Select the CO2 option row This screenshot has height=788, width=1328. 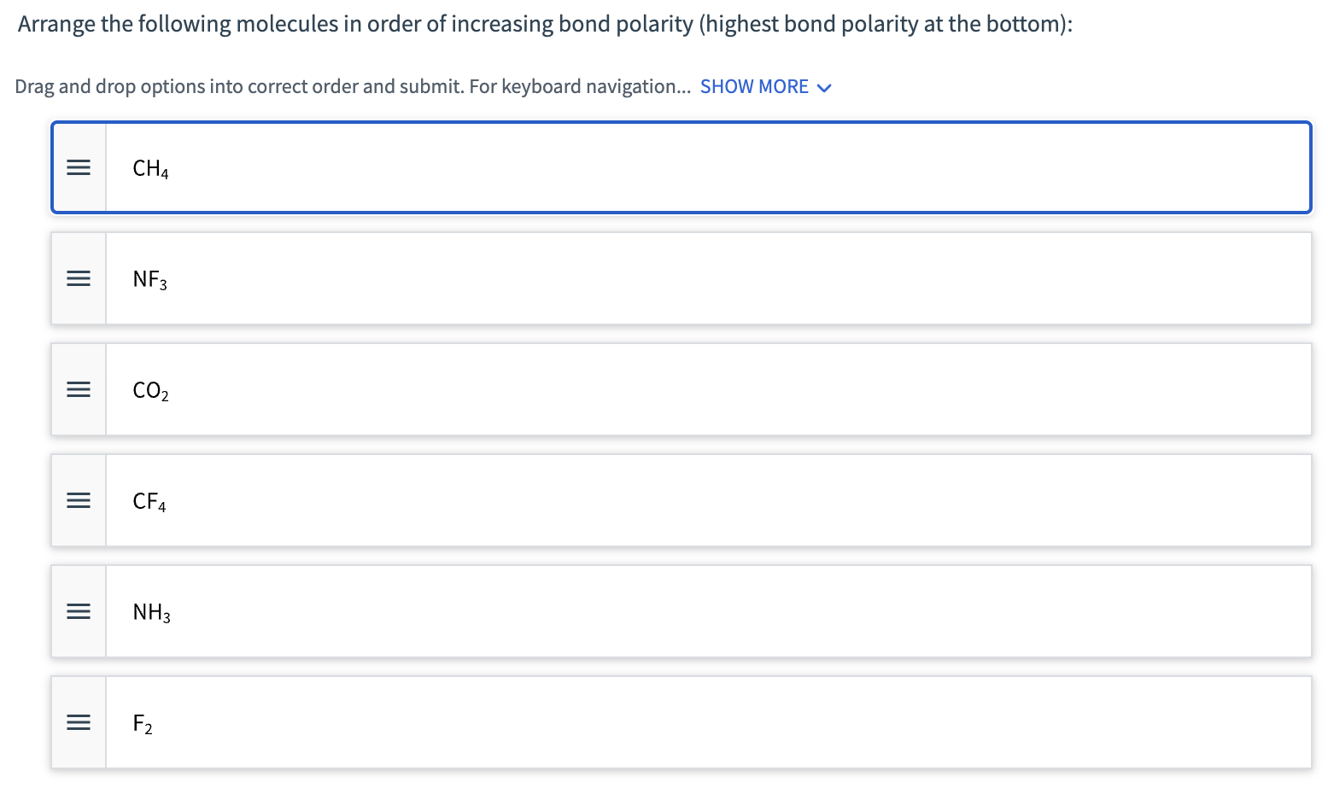click(x=598, y=389)
